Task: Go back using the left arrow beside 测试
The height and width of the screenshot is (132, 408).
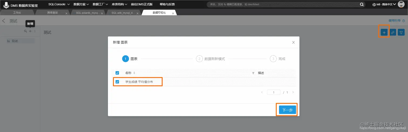Action: pos(4,21)
